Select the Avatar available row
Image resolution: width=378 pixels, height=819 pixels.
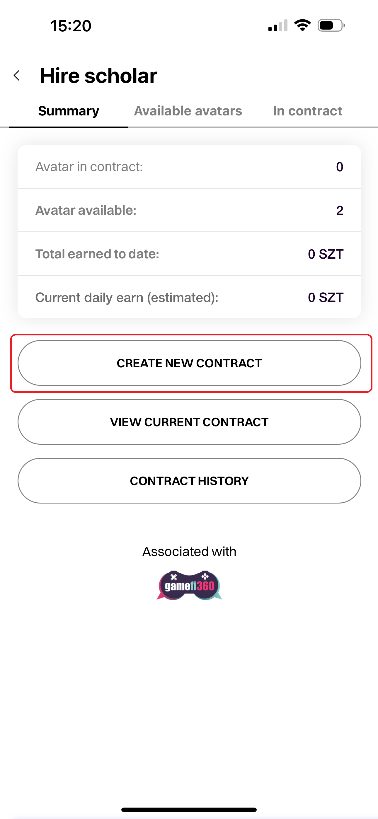click(x=189, y=210)
